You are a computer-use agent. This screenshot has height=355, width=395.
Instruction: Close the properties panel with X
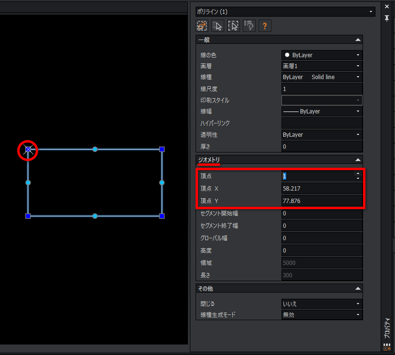[x=387, y=7]
